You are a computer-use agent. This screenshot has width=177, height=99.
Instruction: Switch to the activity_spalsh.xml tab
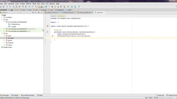pos(85,13)
